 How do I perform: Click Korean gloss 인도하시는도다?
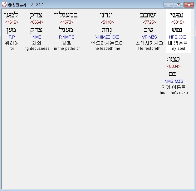click(107, 43)
